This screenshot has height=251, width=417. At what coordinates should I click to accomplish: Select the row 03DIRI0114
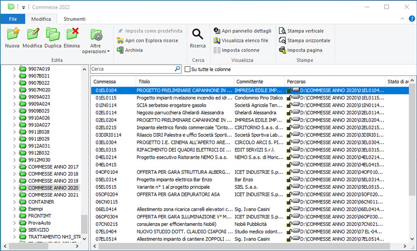pos(250,135)
